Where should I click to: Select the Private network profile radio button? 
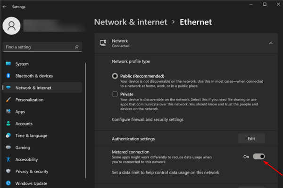[x=115, y=94]
